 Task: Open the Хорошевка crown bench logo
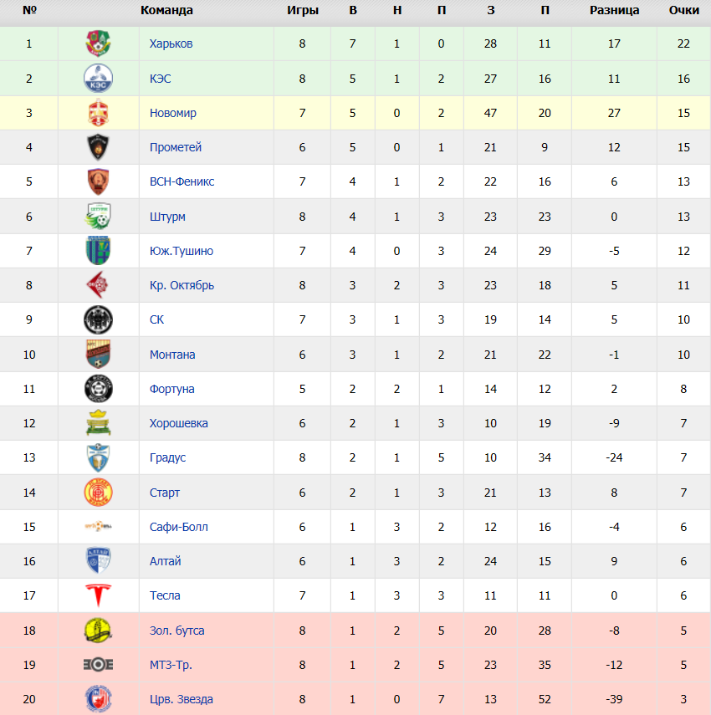click(98, 422)
